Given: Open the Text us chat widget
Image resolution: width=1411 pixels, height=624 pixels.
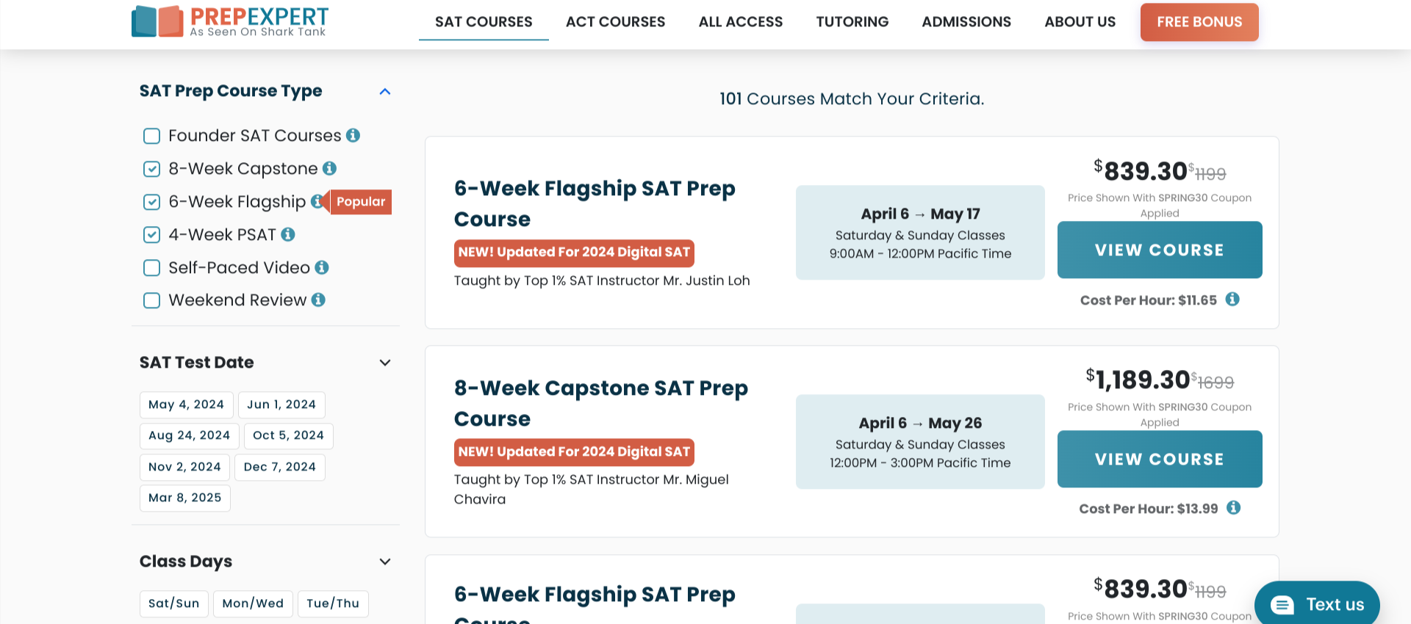Looking at the screenshot, I should coord(1317,604).
